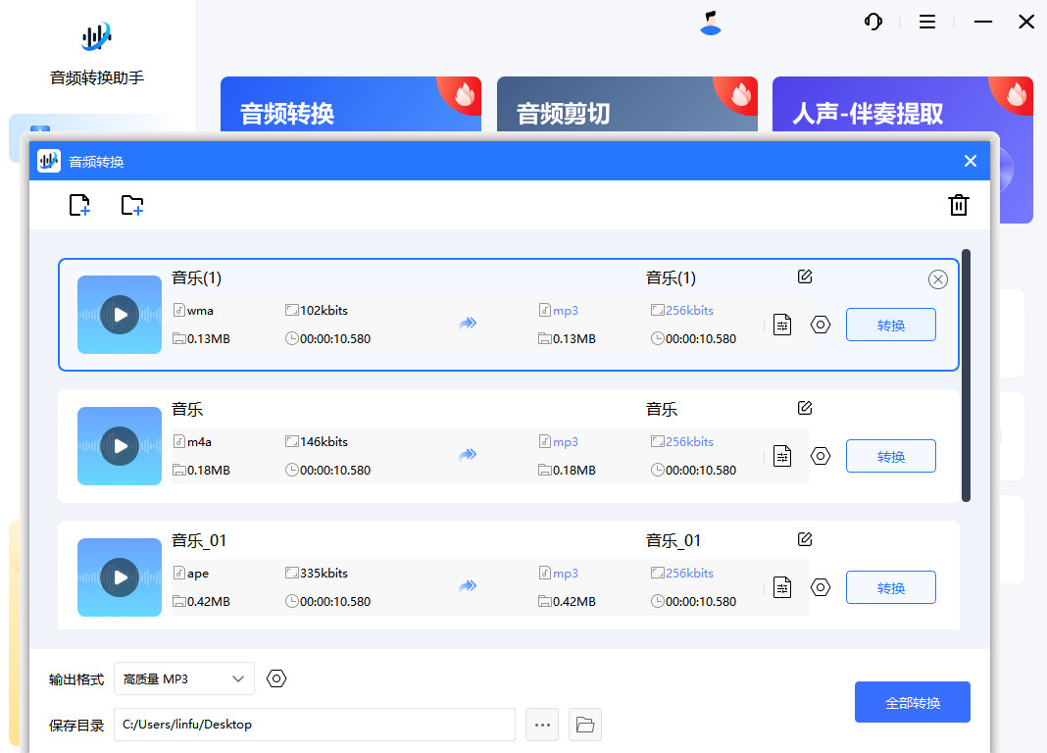Open hexagon settings icon for 音乐_01 row
This screenshot has width=1047, height=753.
tap(821, 586)
